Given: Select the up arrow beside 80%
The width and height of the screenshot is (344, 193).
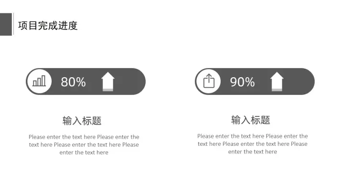Looking at the screenshot, I should click(107, 81).
